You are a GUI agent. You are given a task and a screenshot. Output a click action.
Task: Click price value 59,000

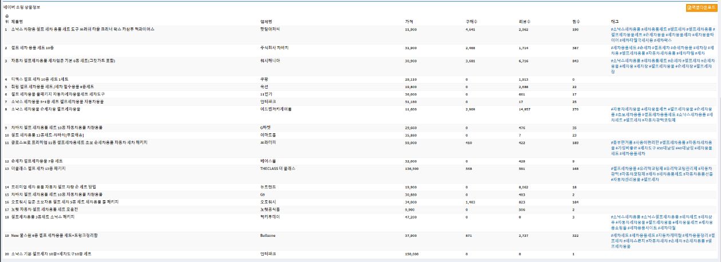coord(410,142)
